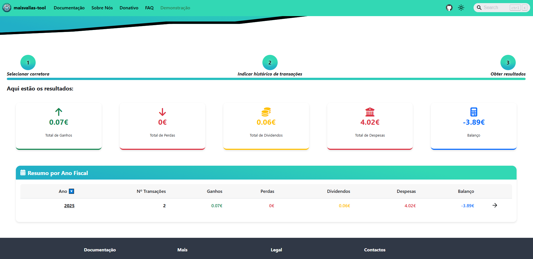Click the 4.02€ expenses cell in 2025 row
Screen dimensions: 533x259
coord(410,206)
